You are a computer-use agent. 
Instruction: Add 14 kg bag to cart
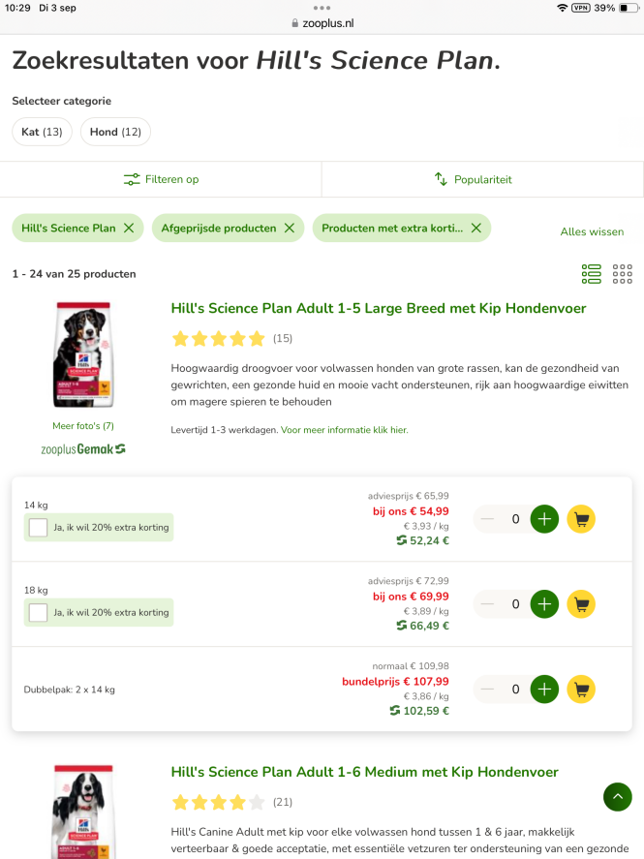coord(581,519)
